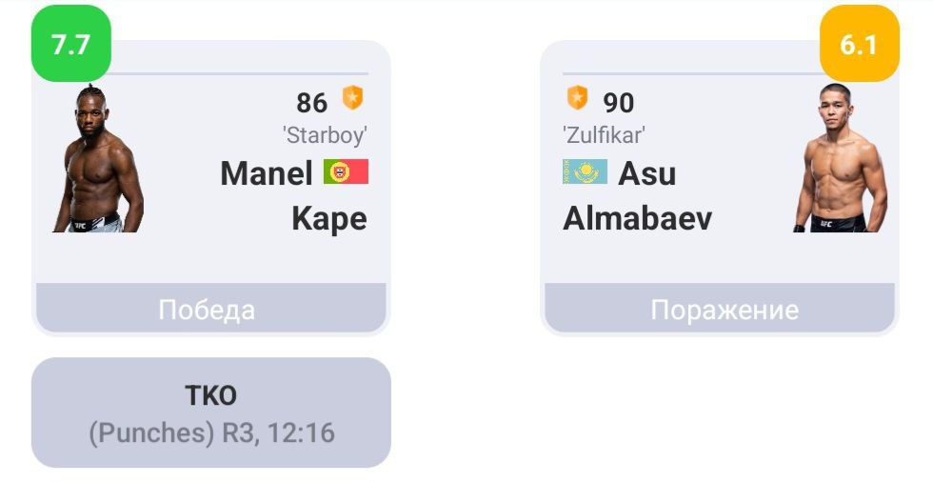
Task: Click the Kazakhstan flag icon
Action: (x=585, y=172)
